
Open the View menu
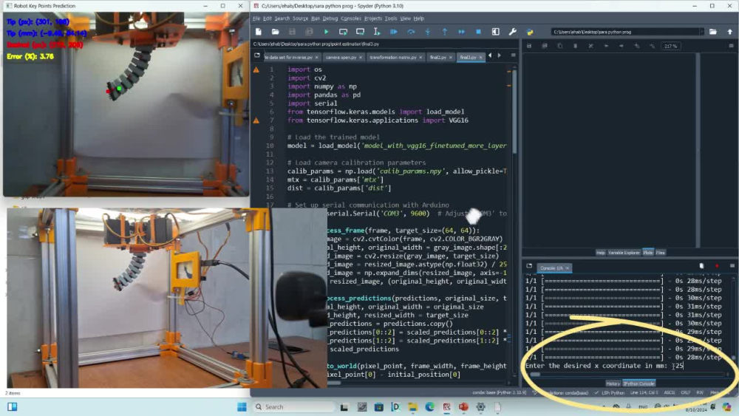[405, 18]
